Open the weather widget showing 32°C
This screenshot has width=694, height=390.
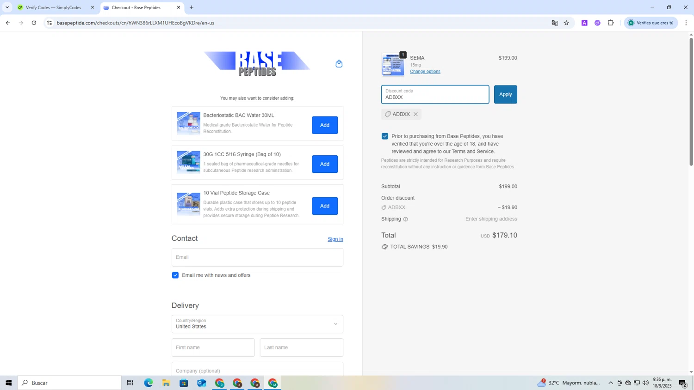click(x=569, y=383)
